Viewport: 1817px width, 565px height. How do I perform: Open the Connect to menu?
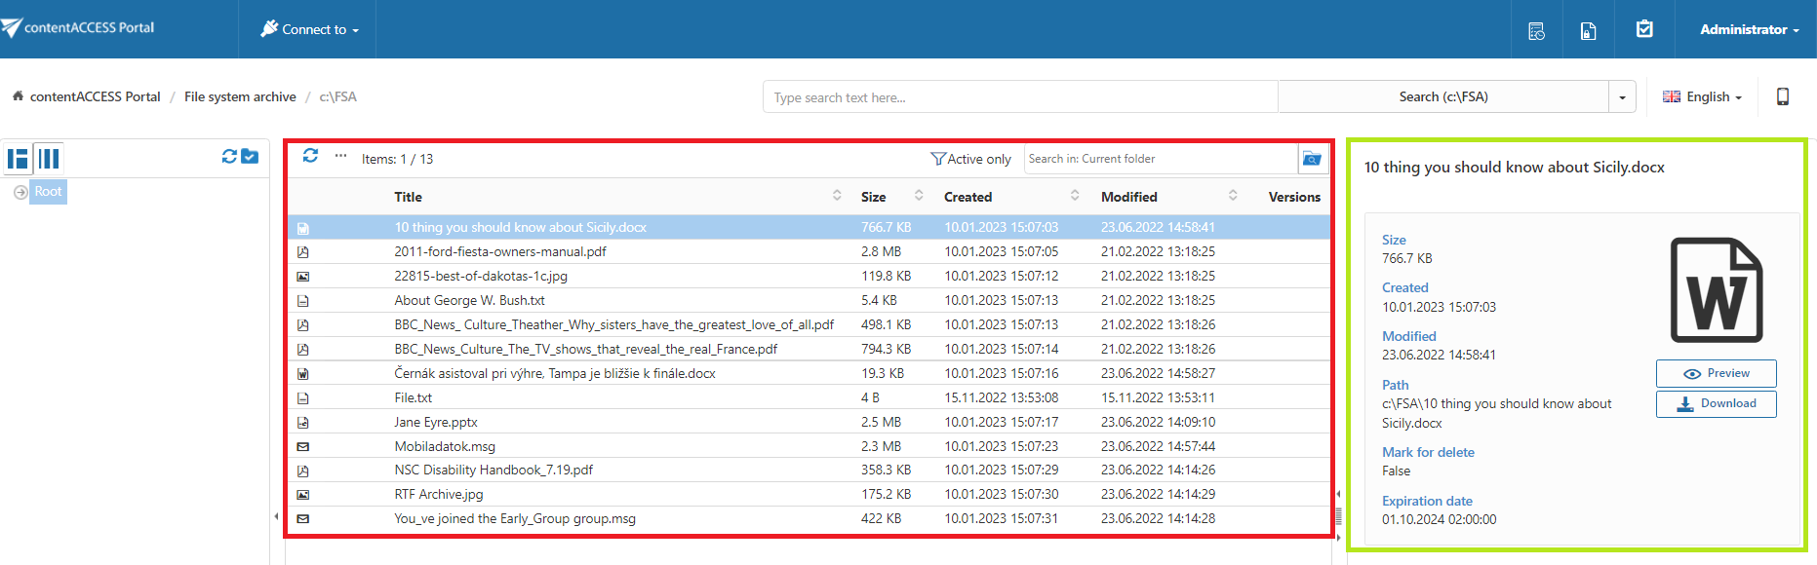tap(310, 29)
